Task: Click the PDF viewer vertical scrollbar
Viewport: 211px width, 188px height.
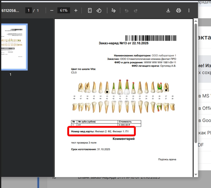Action: (196, 86)
